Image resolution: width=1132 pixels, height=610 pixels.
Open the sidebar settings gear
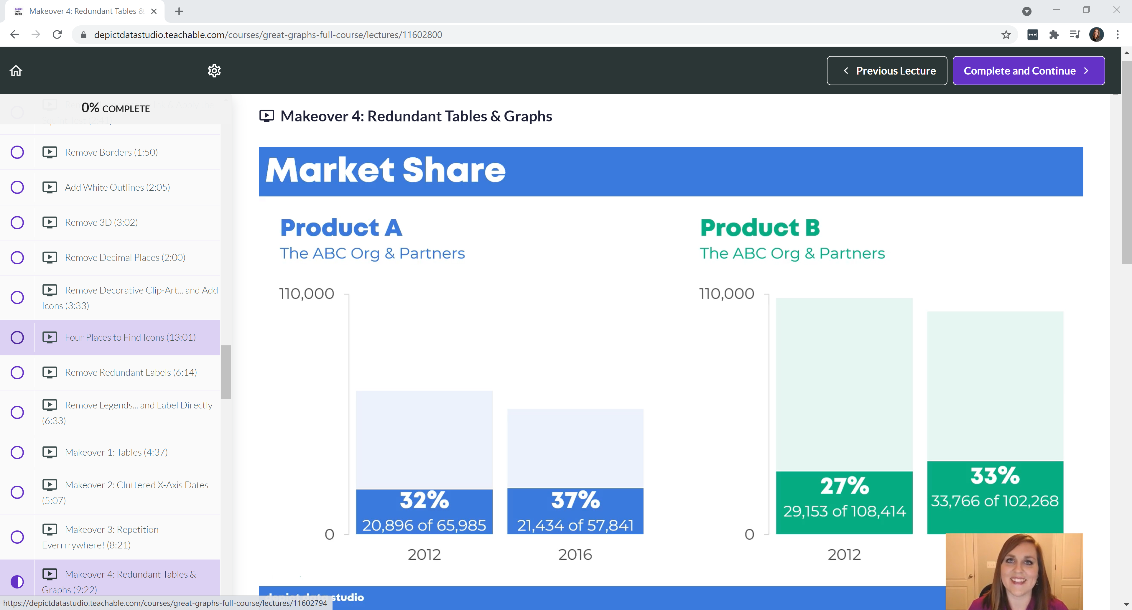point(214,71)
